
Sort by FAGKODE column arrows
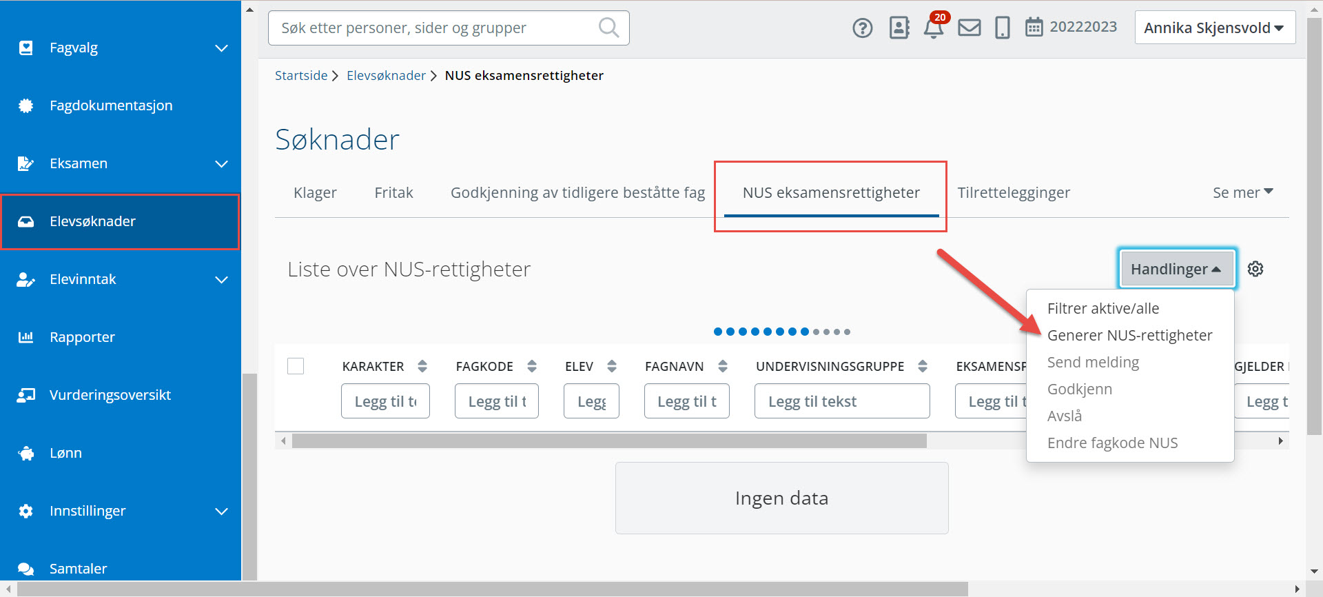click(532, 366)
